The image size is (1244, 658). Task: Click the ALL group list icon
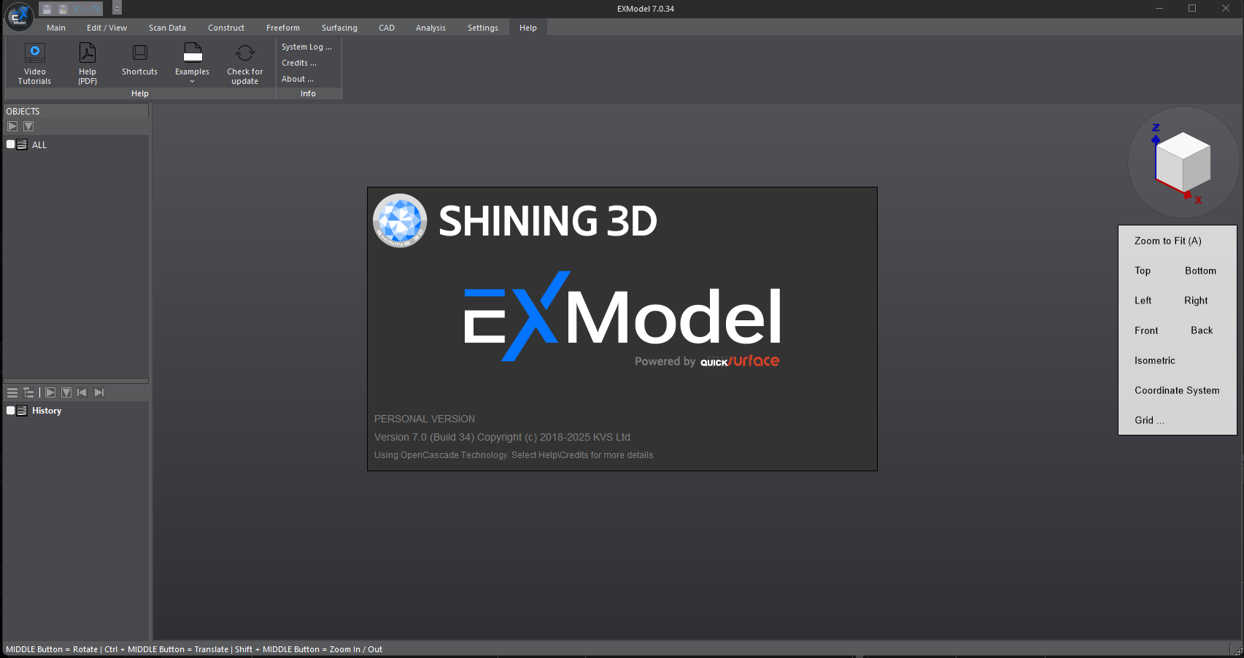pyautogui.click(x=22, y=144)
